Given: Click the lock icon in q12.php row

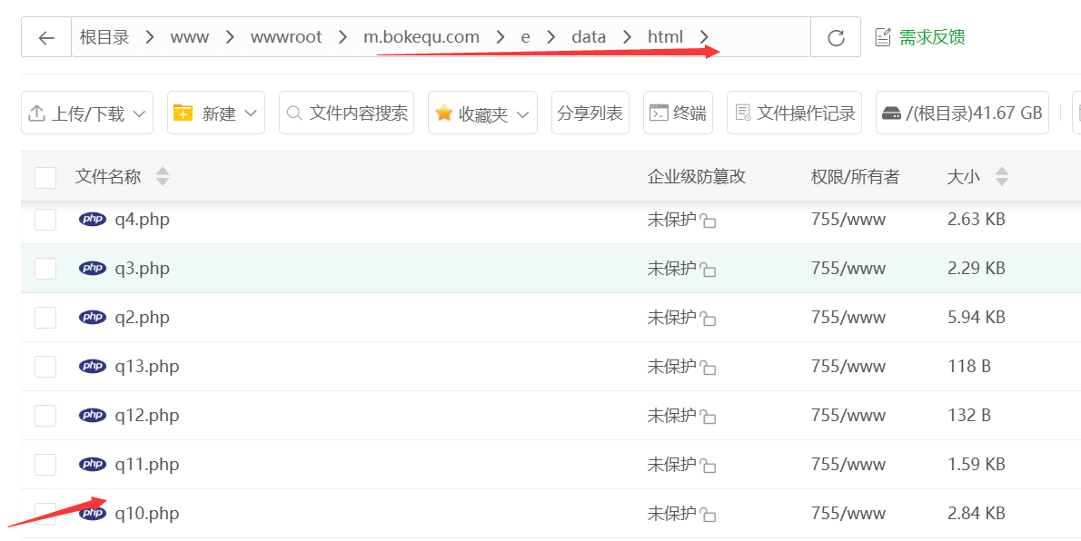Looking at the screenshot, I should (x=709, y=417).
